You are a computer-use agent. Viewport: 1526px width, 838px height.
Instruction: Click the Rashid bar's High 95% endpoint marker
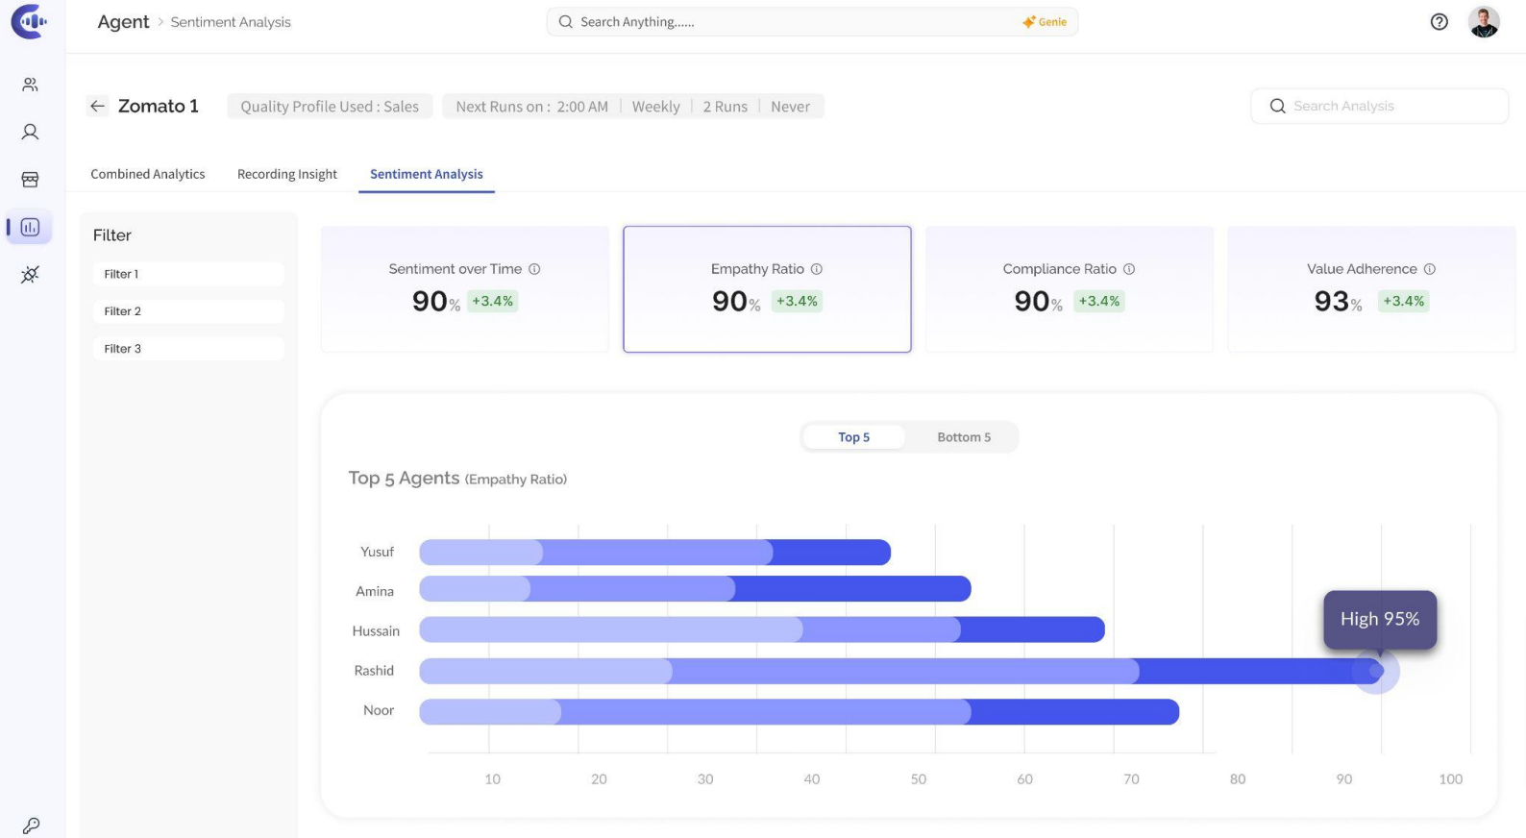pos(1376,671)
